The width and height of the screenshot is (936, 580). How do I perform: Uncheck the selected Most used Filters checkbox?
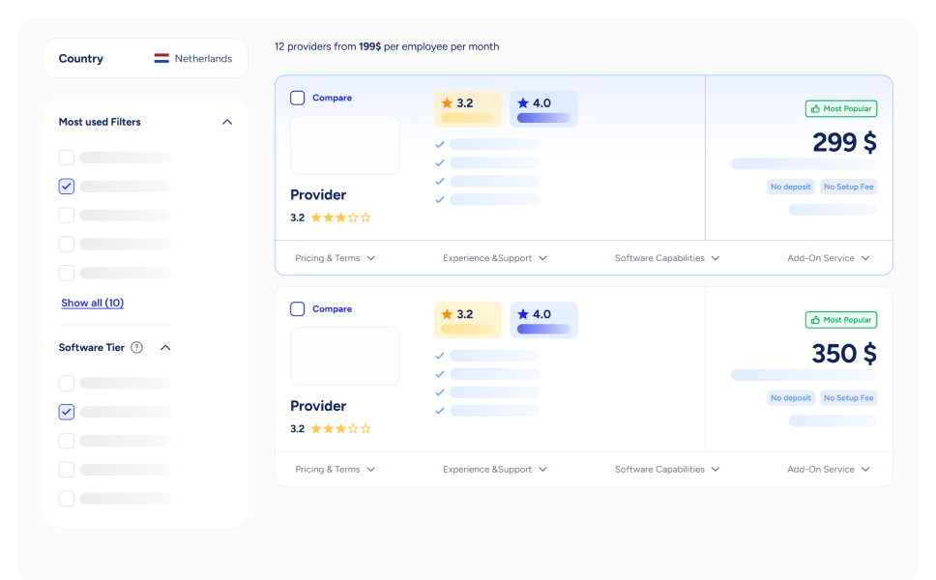tap(67, 187)
